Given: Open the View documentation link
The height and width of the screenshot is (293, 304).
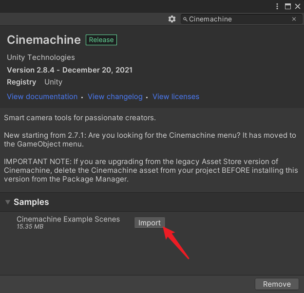Looking at the screenshot, I should pyautogui.click(x=42, y=97).
